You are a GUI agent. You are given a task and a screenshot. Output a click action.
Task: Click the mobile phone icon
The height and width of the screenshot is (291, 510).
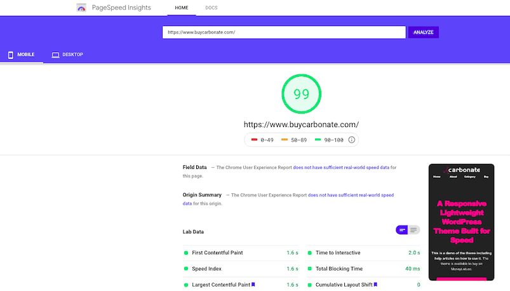point(11,55)
